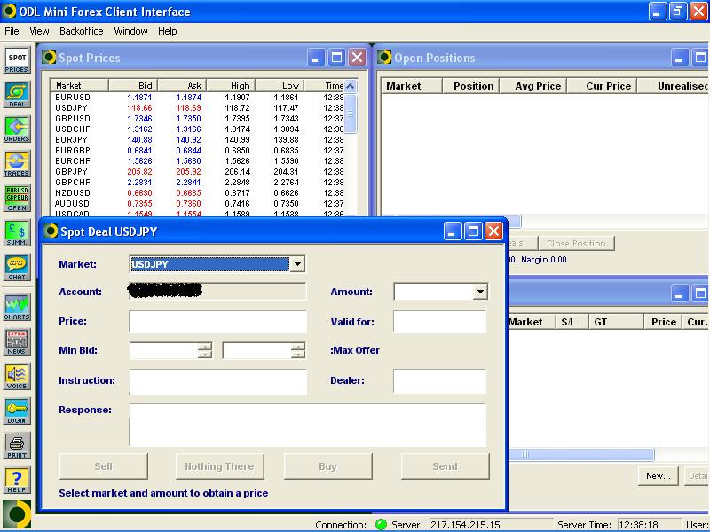Click the Instruction input field
This screenshot has height=532, width=710.
click(x=217, y=381)
